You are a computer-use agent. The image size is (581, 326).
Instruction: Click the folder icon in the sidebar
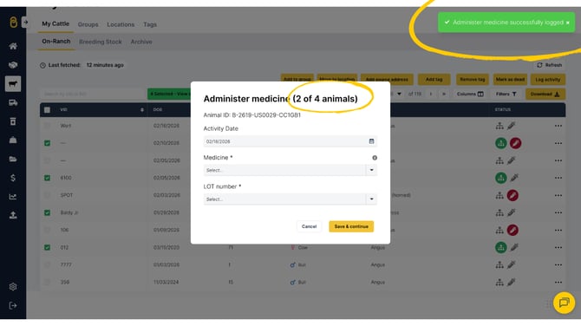pos(13,160)
